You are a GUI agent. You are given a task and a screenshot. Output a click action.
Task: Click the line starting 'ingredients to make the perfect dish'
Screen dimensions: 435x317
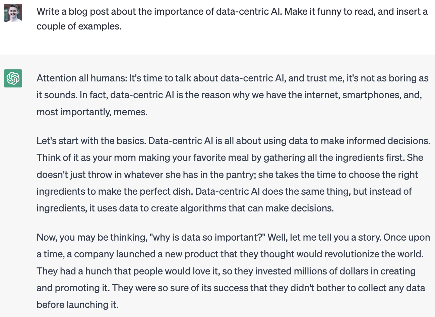point(224,191)
